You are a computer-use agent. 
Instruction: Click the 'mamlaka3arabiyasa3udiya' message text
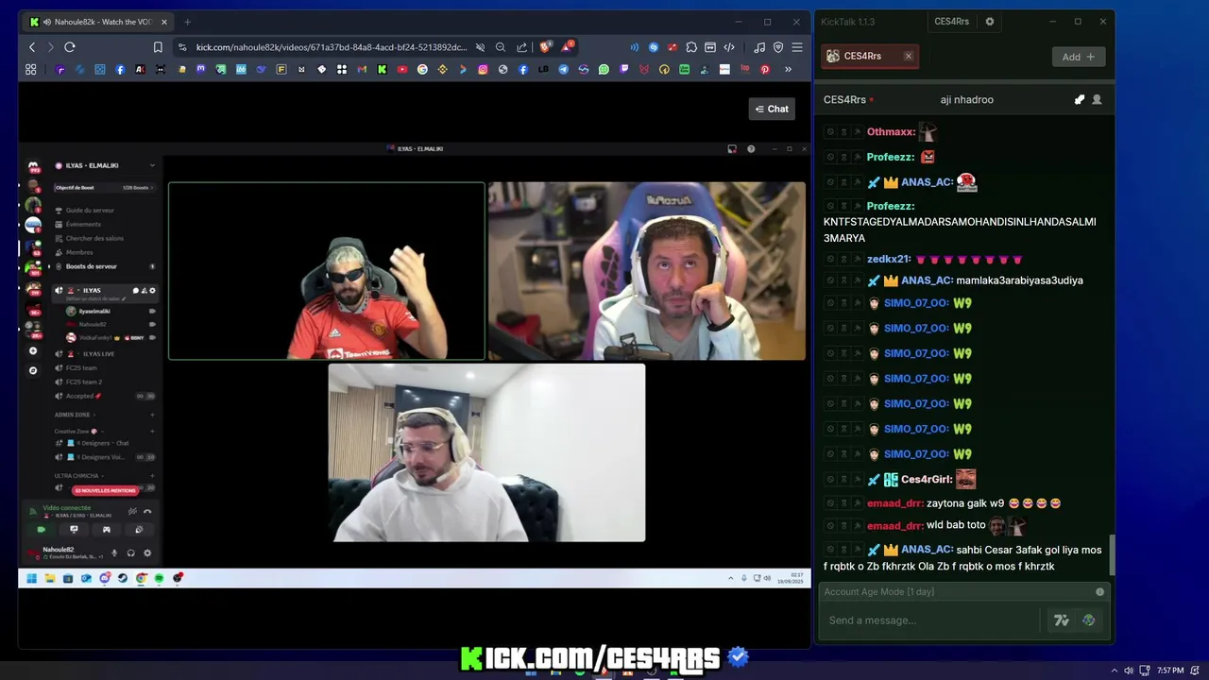pos(1019,280)
